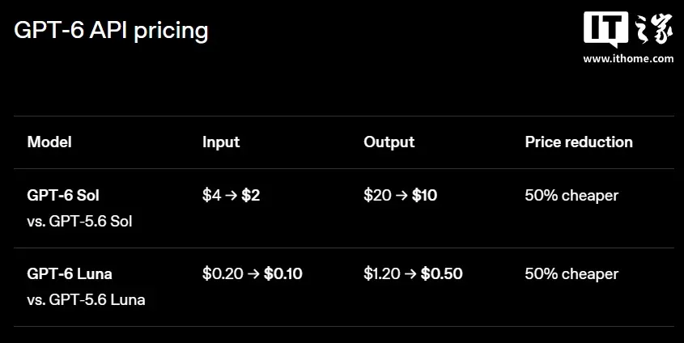Click the $4 → $2 input price
Image resolution: width=684 pixels, height=343 pixels.
[231, 195]
